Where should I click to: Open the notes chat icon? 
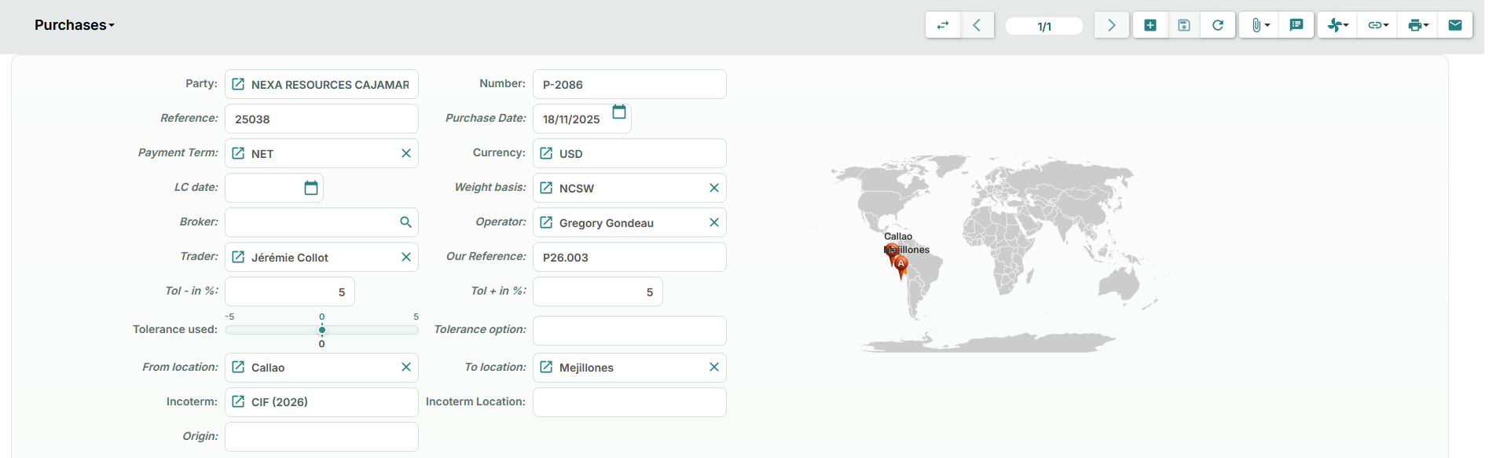(x=1296, y=25)
